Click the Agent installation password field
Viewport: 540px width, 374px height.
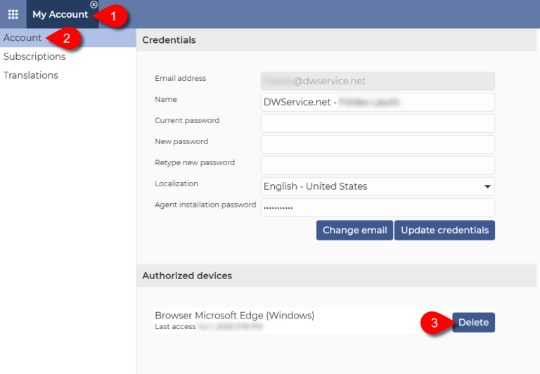pos(378,207)
